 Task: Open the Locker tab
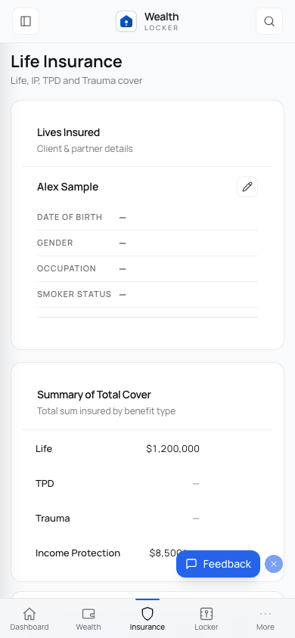[206, 618]
